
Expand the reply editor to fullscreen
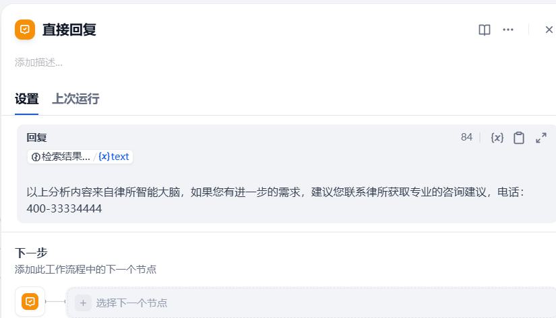point(541,138)
